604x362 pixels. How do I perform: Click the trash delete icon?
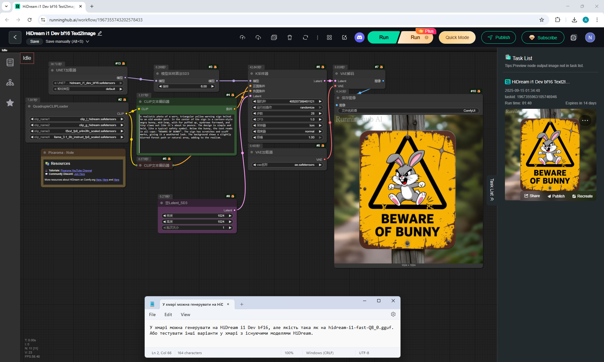tap(290, 37)
